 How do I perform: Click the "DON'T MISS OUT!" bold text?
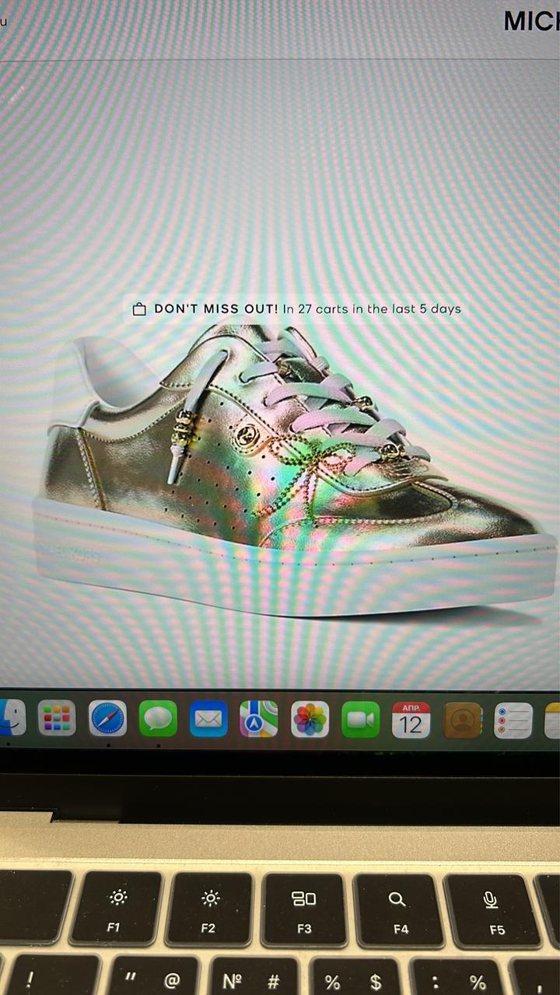[215, 309]
